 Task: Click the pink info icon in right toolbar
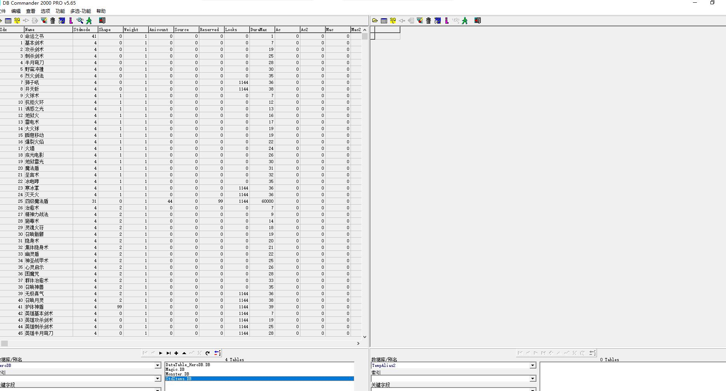(447, 21)
